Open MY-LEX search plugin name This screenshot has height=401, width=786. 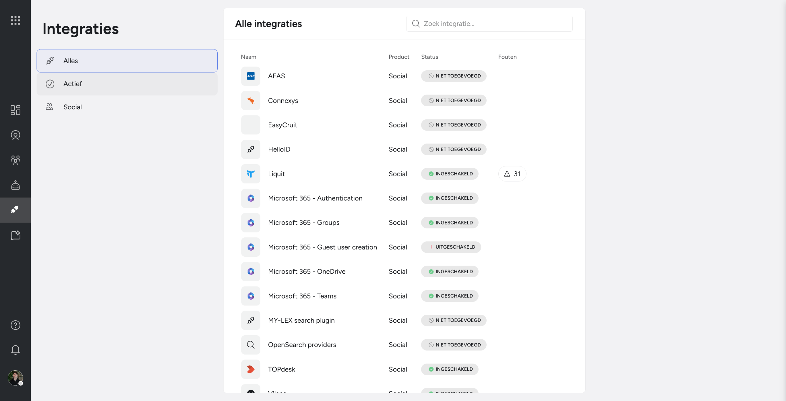point(301,320)
